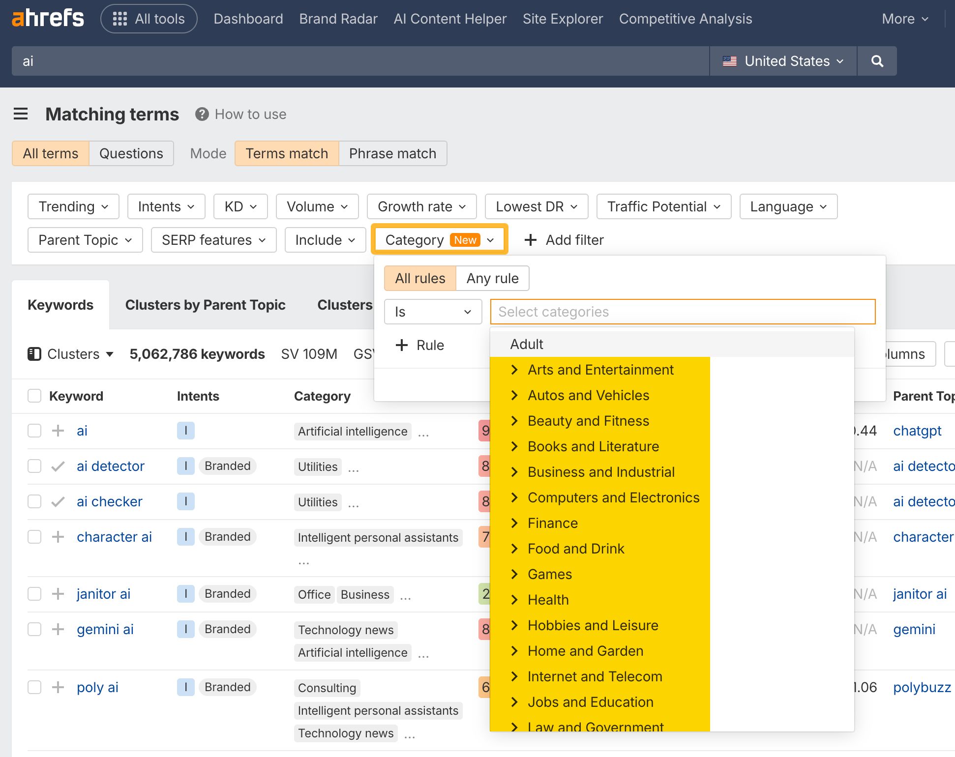Open Site Explorer from top navigation

pos(563,19)
